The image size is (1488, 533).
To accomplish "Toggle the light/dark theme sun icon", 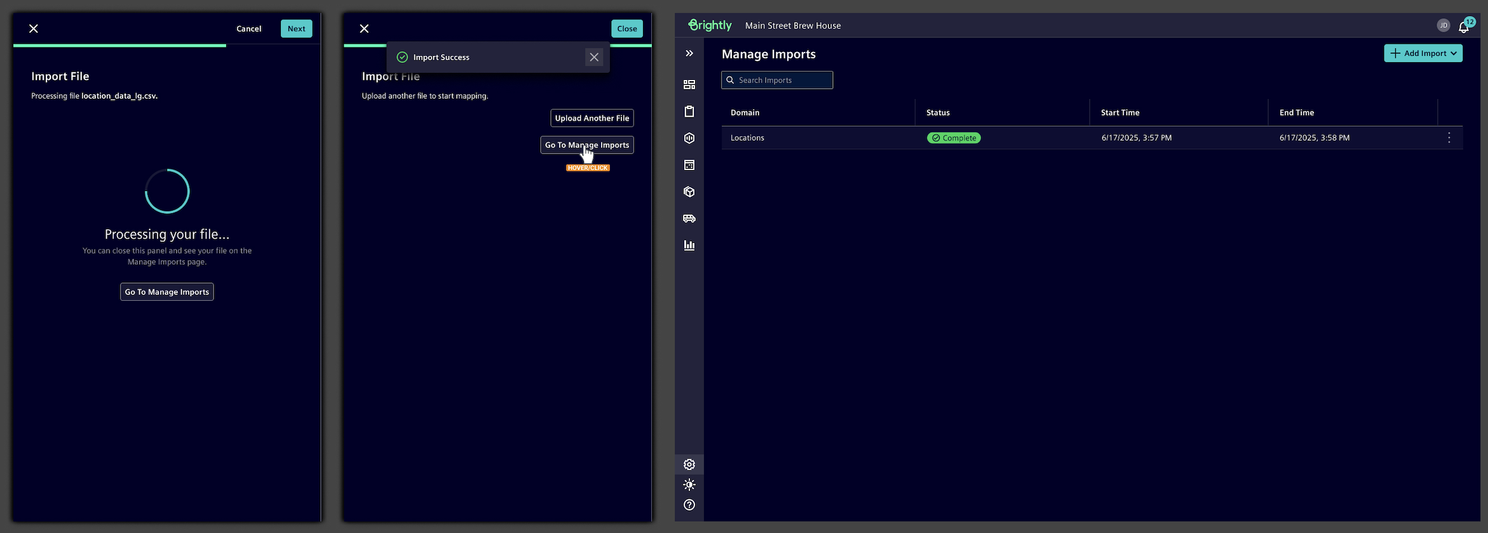I will (x=689, y=485).
